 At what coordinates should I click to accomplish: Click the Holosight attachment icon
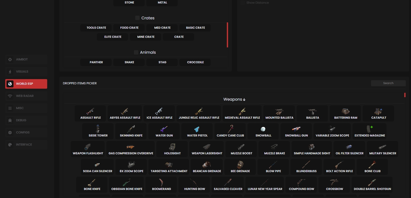click(x=172, y=147)
